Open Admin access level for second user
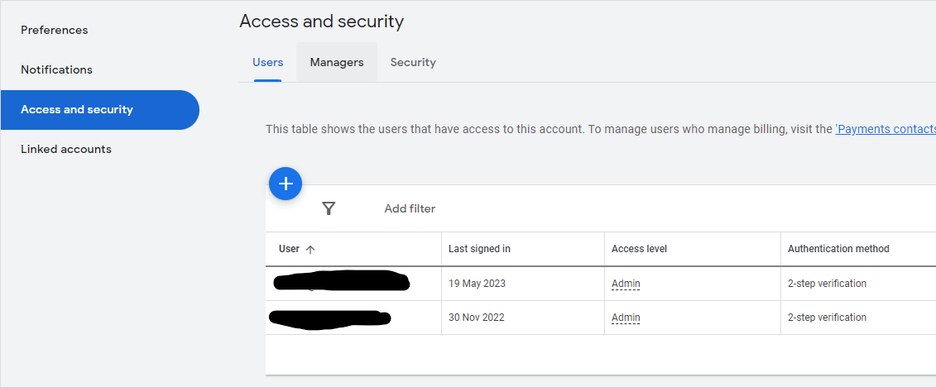Image resolution: width=936 pixels, height=387 pixels. 626,318
